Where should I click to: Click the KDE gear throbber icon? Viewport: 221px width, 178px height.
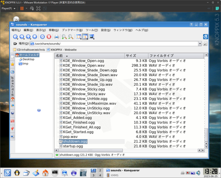pos(205,37)
